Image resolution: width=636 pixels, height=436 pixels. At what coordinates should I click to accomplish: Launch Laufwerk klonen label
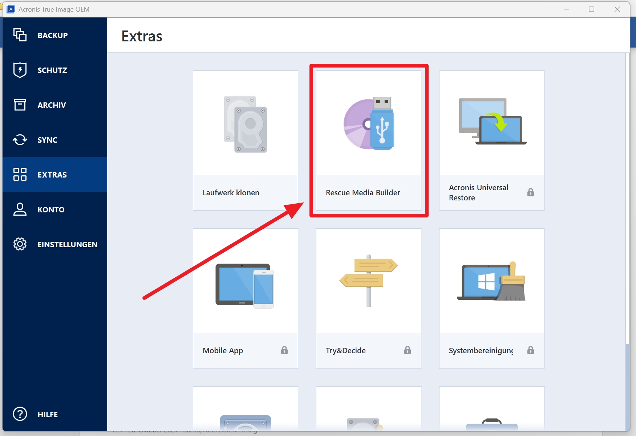click(x=231, y=193)
